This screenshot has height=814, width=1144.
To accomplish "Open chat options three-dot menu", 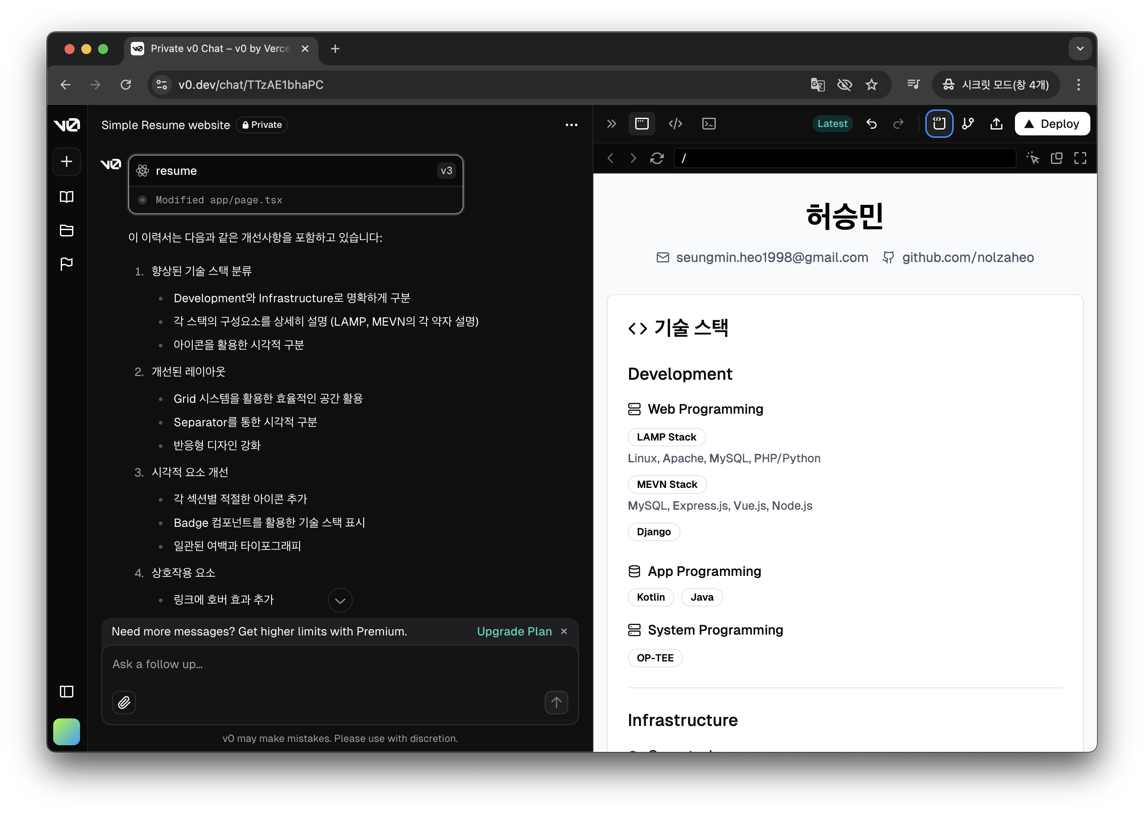I will click(x=571, y=125).
